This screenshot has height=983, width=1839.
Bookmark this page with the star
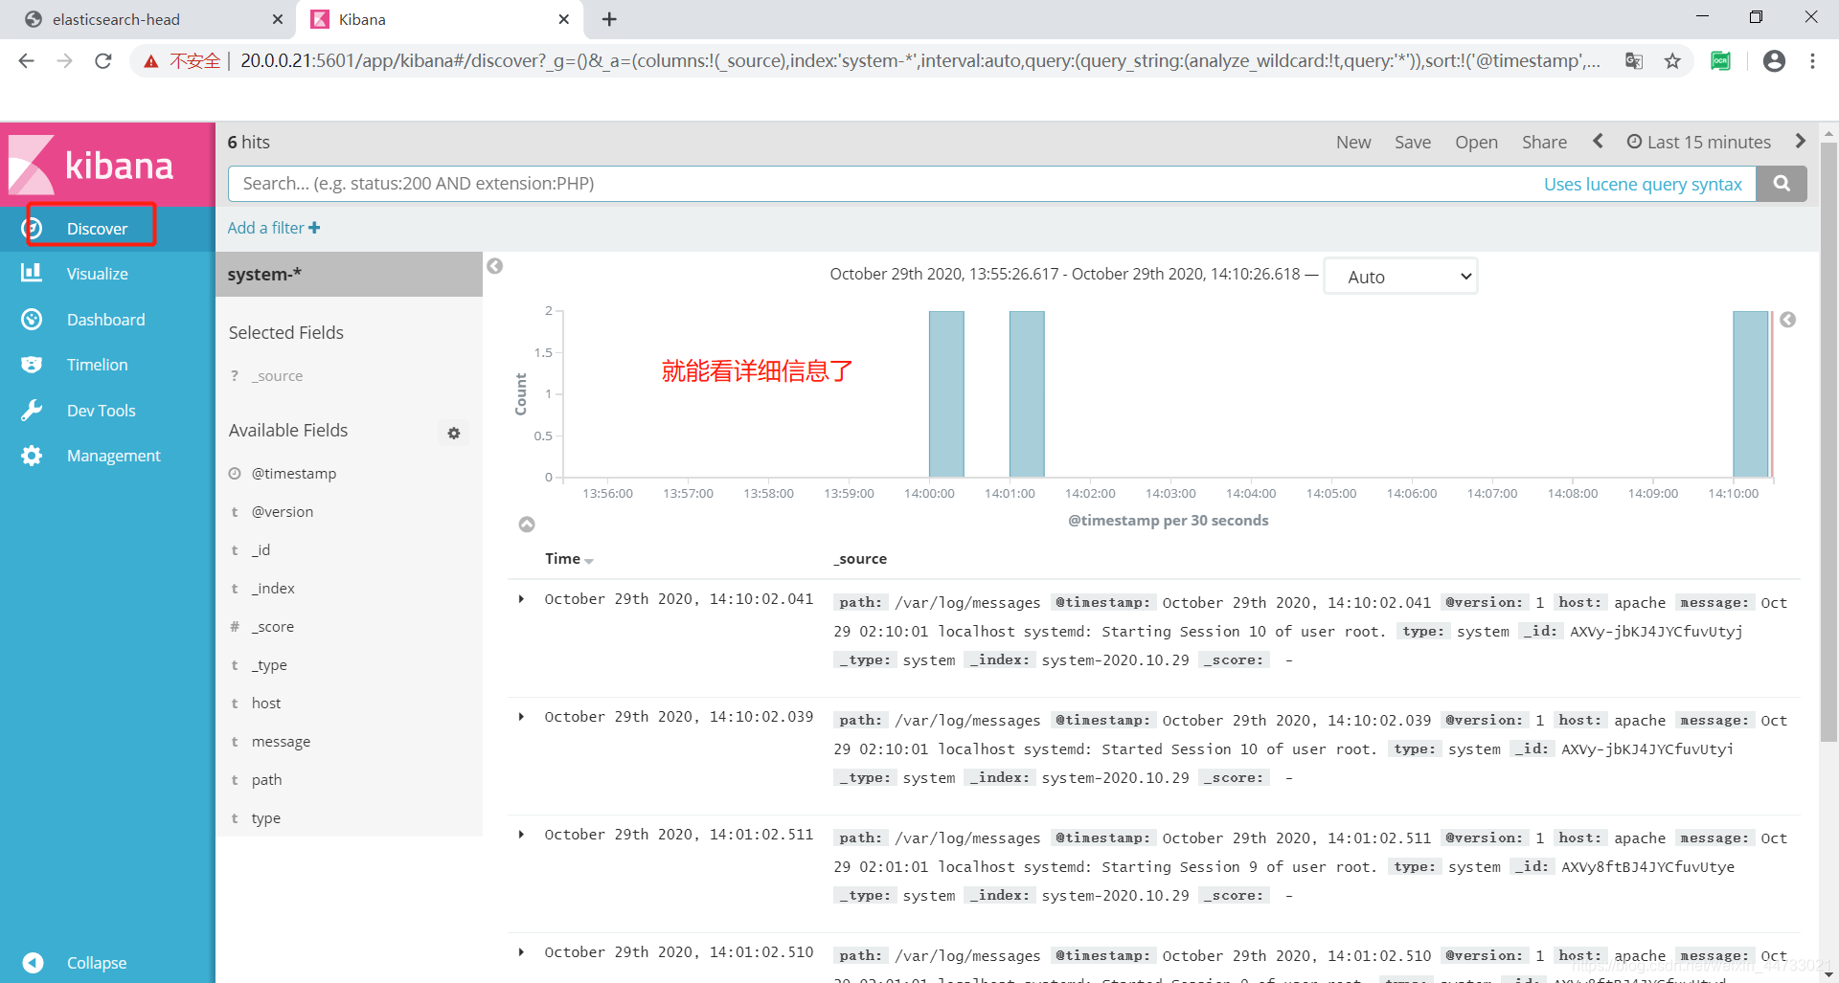(1672, 61)
